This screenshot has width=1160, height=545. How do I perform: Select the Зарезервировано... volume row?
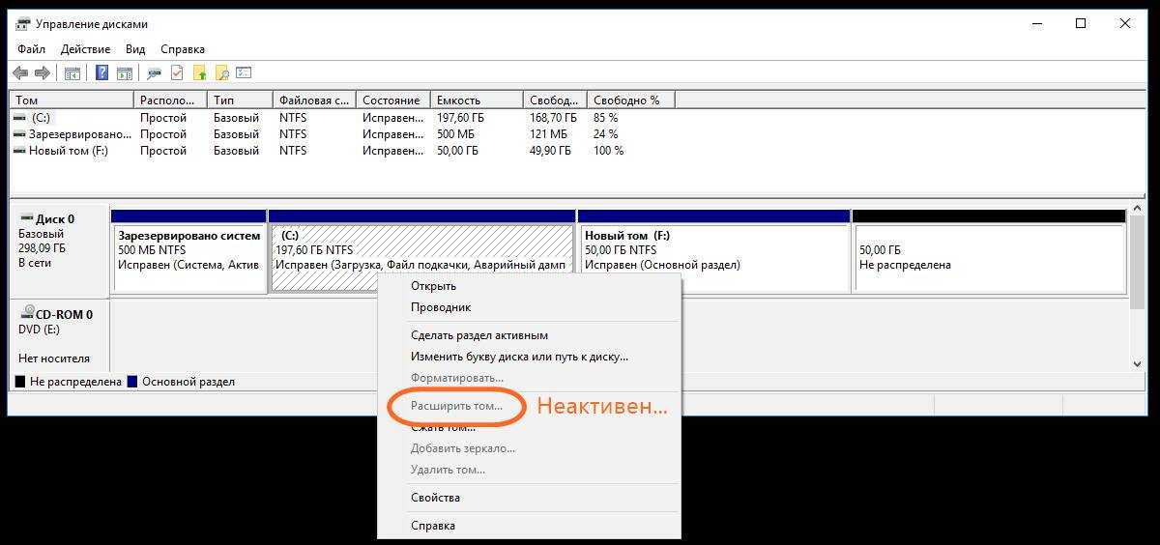(342, 134)
